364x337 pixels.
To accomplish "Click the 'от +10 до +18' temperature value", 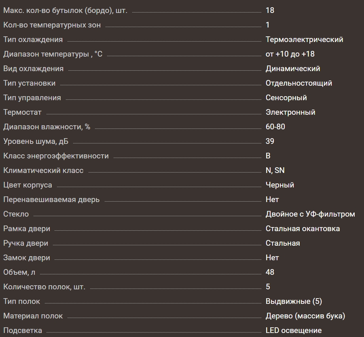I will [290, 54].
